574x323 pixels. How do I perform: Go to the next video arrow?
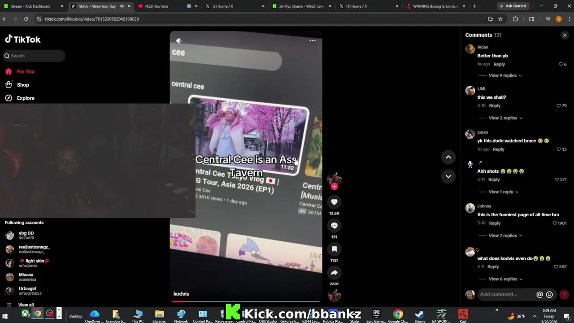tap(448, 176)
